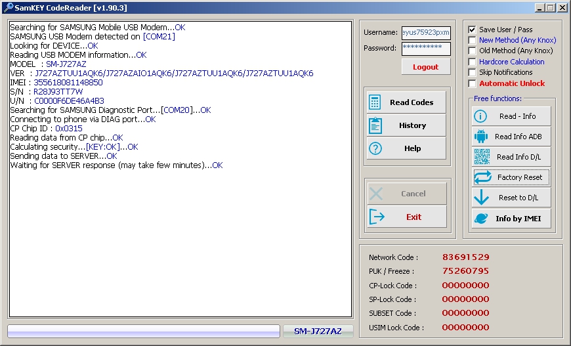Close the SamKEY CodeReader window
Screen dimensions: 571x346
coord(562,8)
